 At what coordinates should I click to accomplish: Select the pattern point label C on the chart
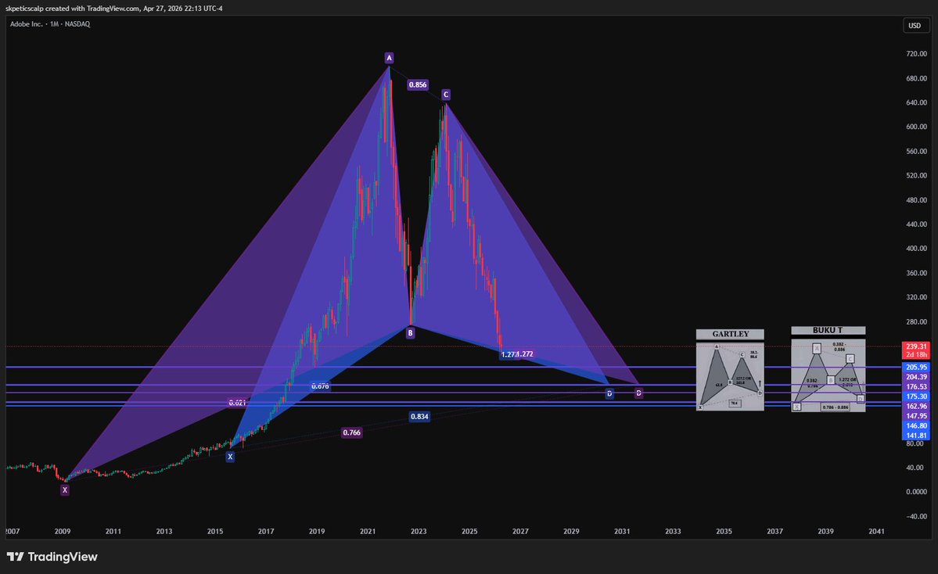click(x=446, y=95)
